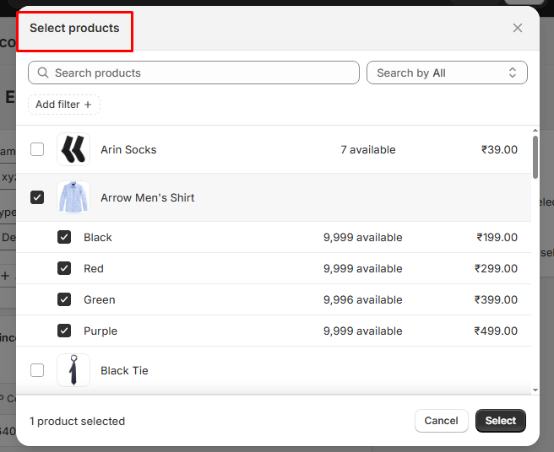
Task: Close the Select products dialog
Action: 518,28
